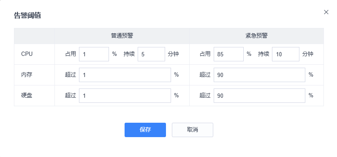Click the 内存 紧急预警 超过 input showing 90
This screenshot has width=337, height=157.
coord(259,75)
